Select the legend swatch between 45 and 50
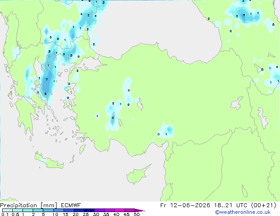The image size is (280, 216). click(x=130, y=210)
